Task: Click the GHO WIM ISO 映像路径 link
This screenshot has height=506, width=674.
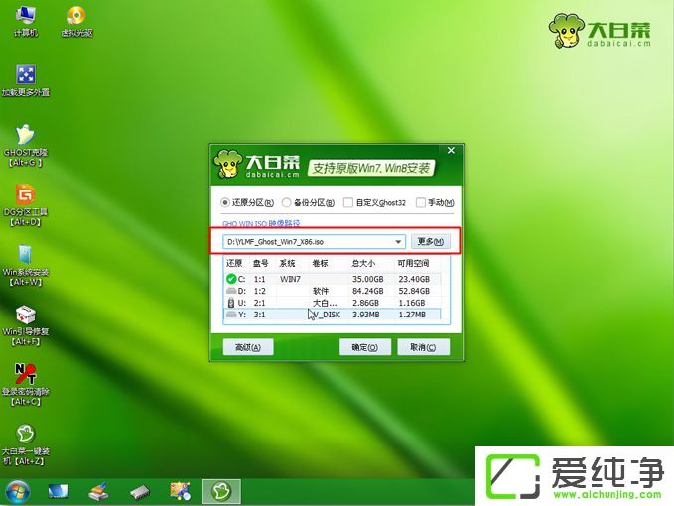Action: click(261, 224)
